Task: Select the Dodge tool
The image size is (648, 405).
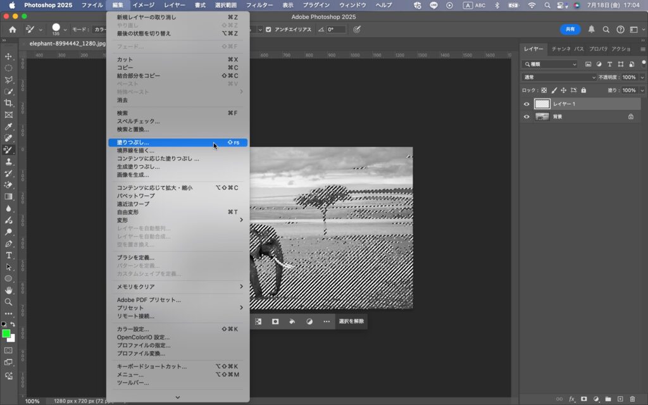Action: (x=8, y=232)
